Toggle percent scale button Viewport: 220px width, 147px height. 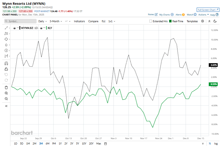tap(210, 144)
